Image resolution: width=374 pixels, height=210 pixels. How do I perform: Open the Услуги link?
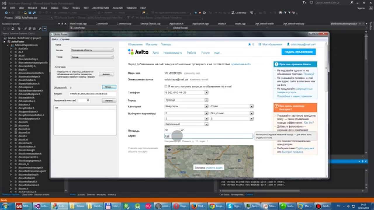click(205, 53)
